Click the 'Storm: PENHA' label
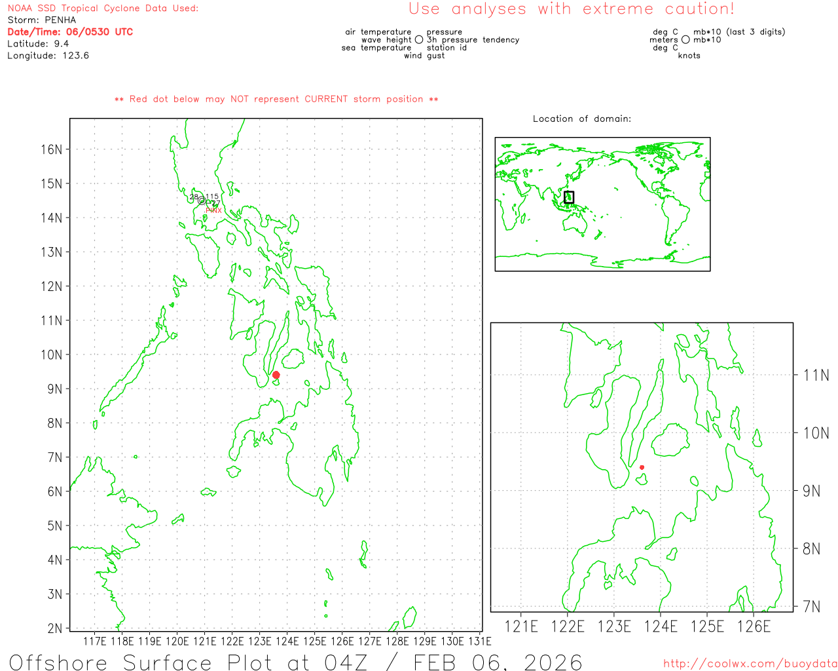This screenshot has width=838, height=671. tap(42, 20)
